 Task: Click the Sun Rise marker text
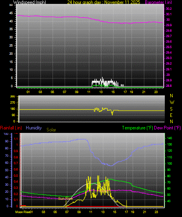(65, 199)
